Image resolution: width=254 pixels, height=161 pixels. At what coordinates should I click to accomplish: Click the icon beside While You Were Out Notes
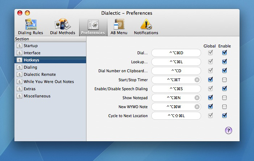pos(19,82)
